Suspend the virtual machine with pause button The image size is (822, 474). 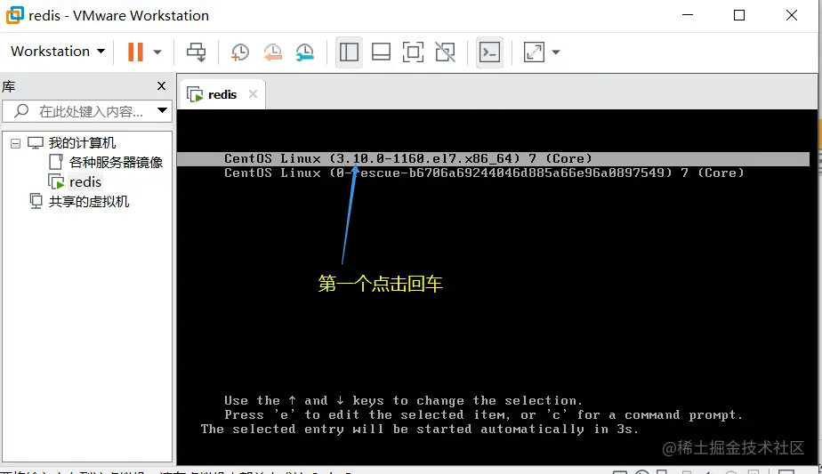pos(135,52)
